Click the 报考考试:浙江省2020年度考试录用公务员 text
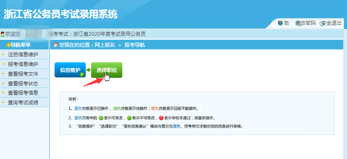347x159 pixels. coord(97,34)
